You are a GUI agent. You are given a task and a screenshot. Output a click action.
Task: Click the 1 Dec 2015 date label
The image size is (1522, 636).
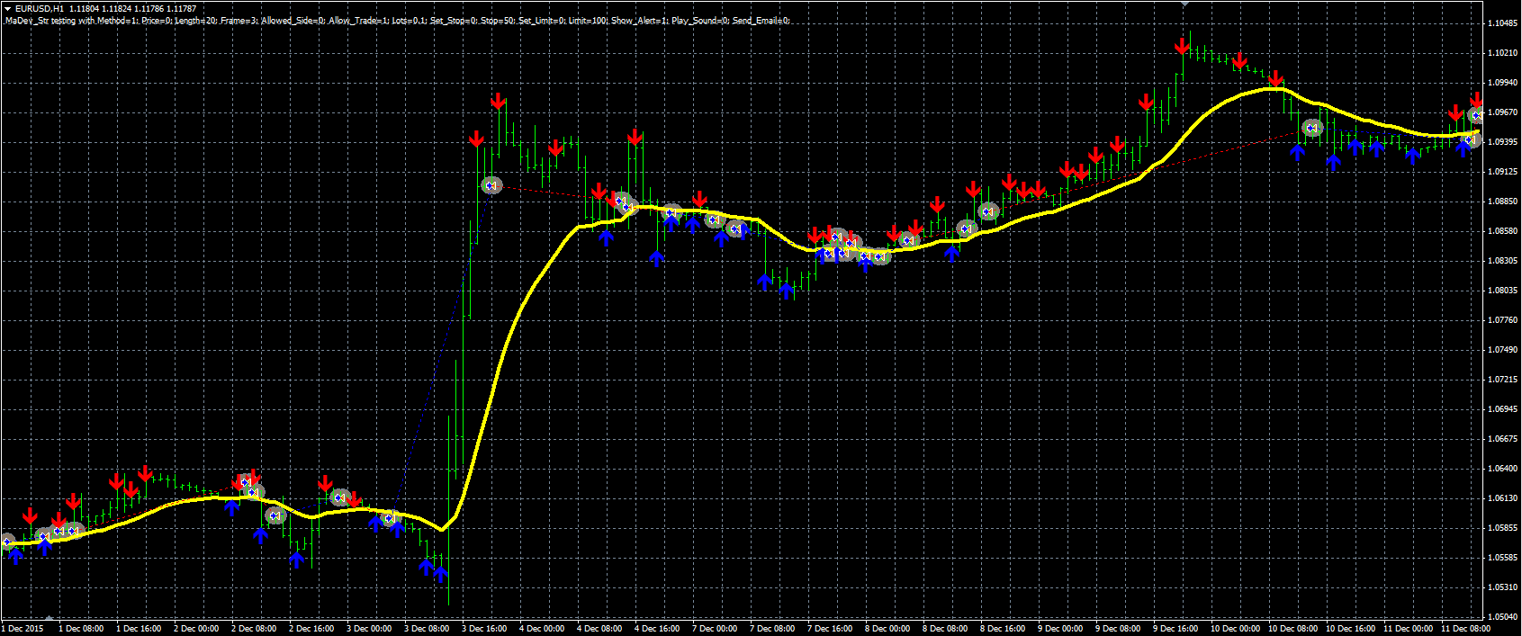point(23,629)
